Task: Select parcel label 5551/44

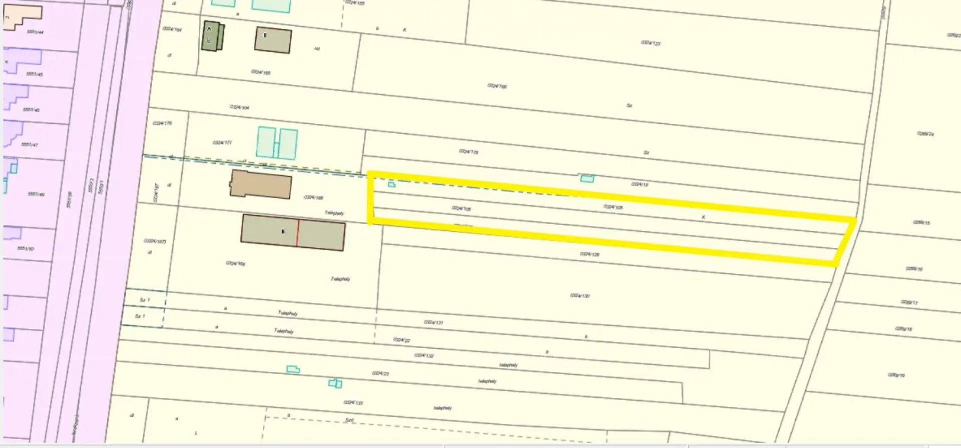Action: [35, 32]
